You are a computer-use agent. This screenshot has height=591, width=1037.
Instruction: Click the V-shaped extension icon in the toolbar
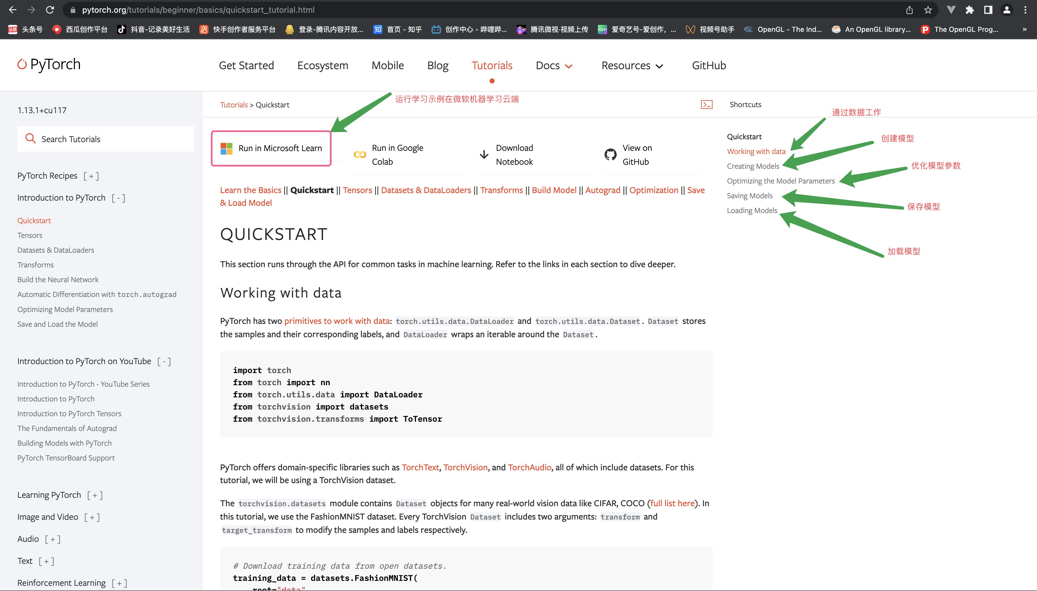point(951,10)
